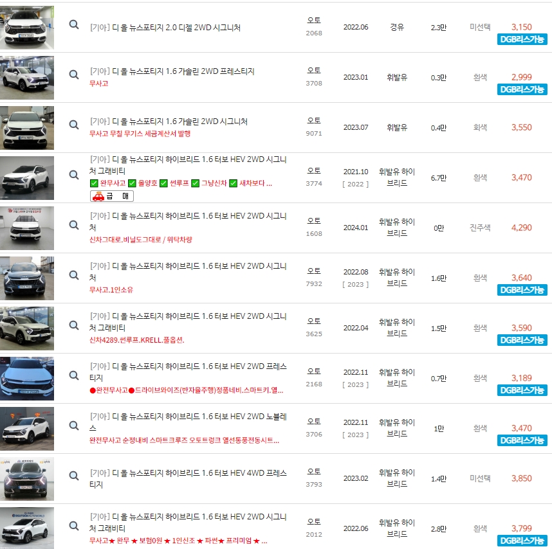Click magnifier icon for 1.6 가솔린 시그니처 listing
This screenshot has width=552, height=549.
[x=73, y=125]
